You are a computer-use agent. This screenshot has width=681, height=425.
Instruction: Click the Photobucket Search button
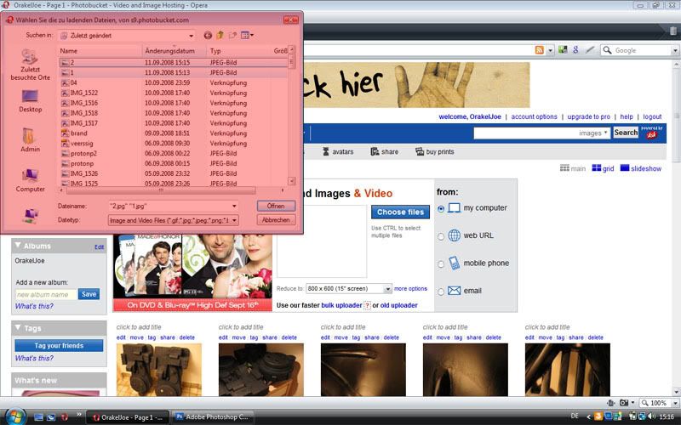[626, 133]
